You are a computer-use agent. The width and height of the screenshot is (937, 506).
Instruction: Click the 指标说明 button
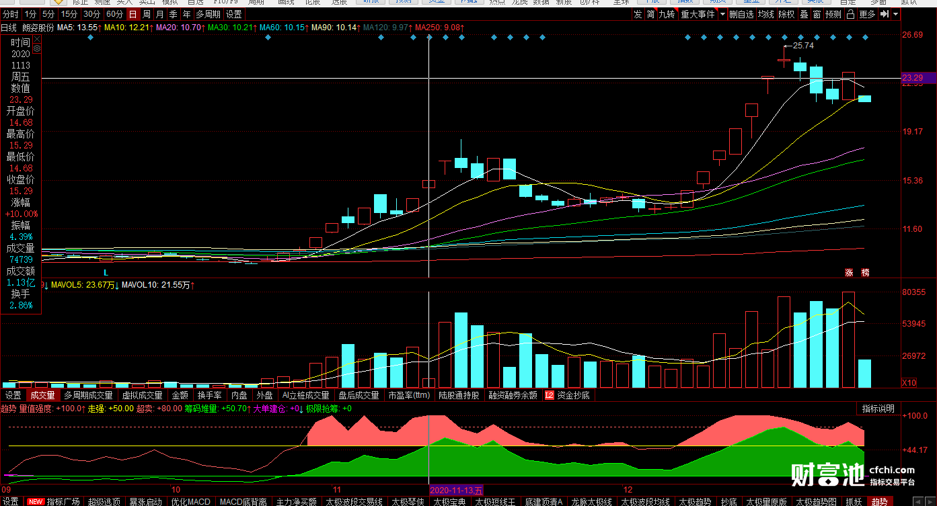tap(878, 409)
